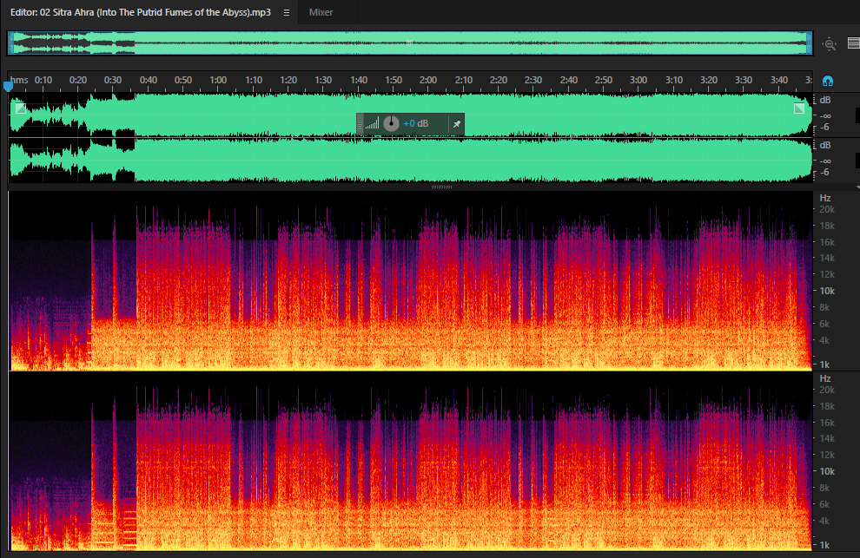Click the HUD drag grip handle
This screenshot has width=860, height=558.
[x=360, y=124]
